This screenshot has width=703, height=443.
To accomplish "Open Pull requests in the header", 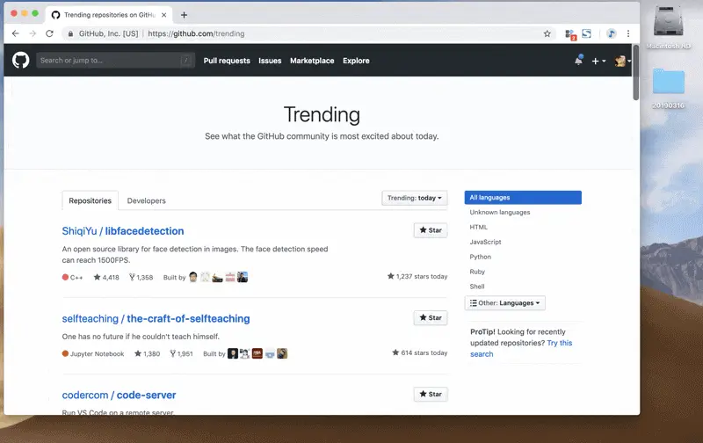I will pyautogui.click(x=227, y=61).
